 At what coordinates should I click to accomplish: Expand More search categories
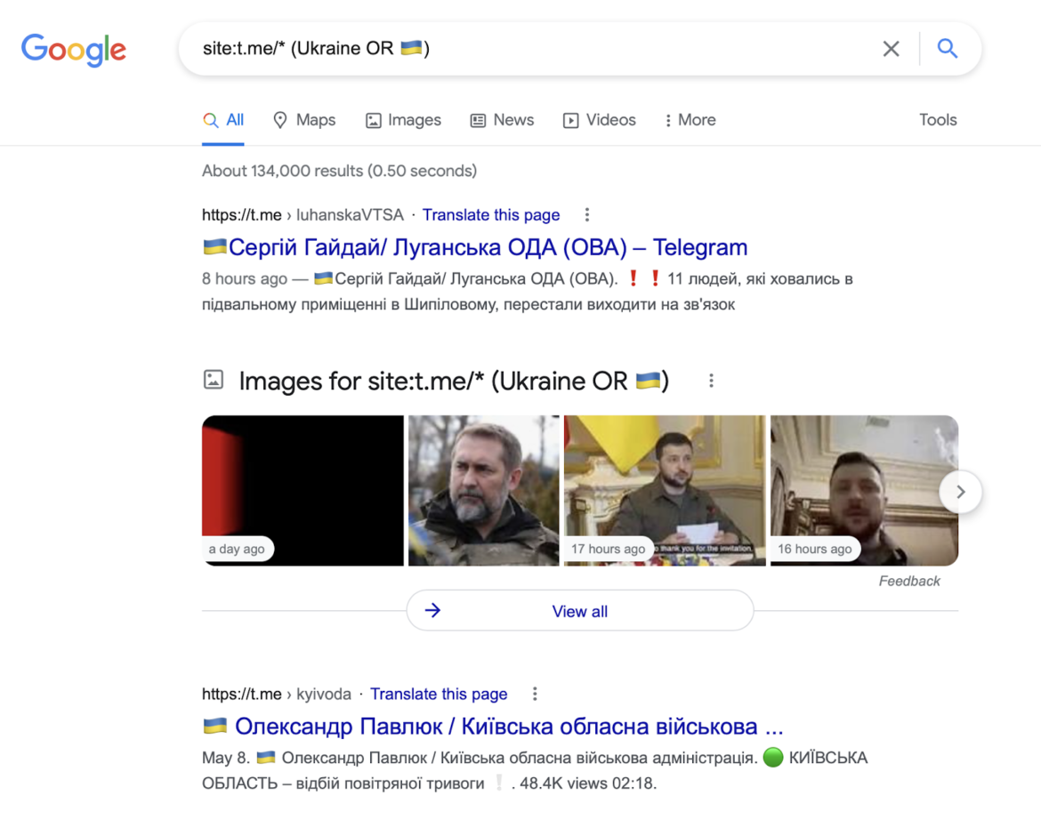pyautogui.click(x=690, y=119)
